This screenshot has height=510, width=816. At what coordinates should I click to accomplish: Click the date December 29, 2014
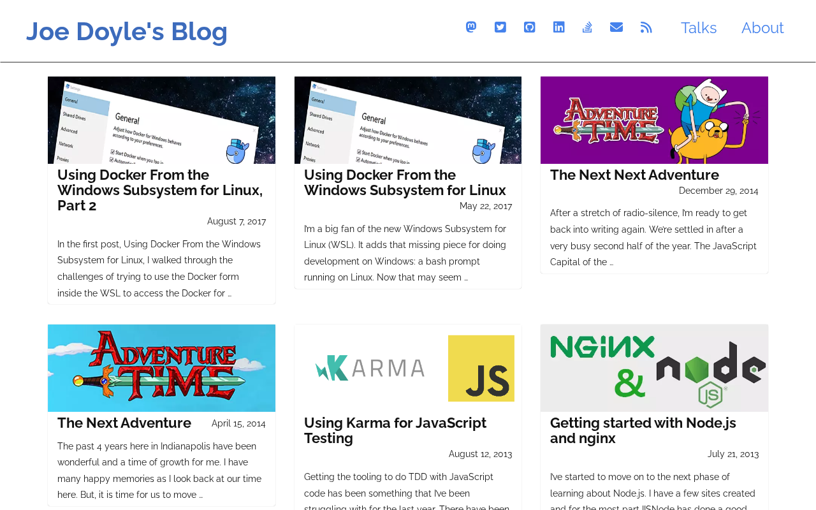(x=718, y=191)
